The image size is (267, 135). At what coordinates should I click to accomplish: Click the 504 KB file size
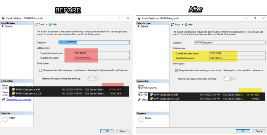pyautogui.click(x=256, y=99)
